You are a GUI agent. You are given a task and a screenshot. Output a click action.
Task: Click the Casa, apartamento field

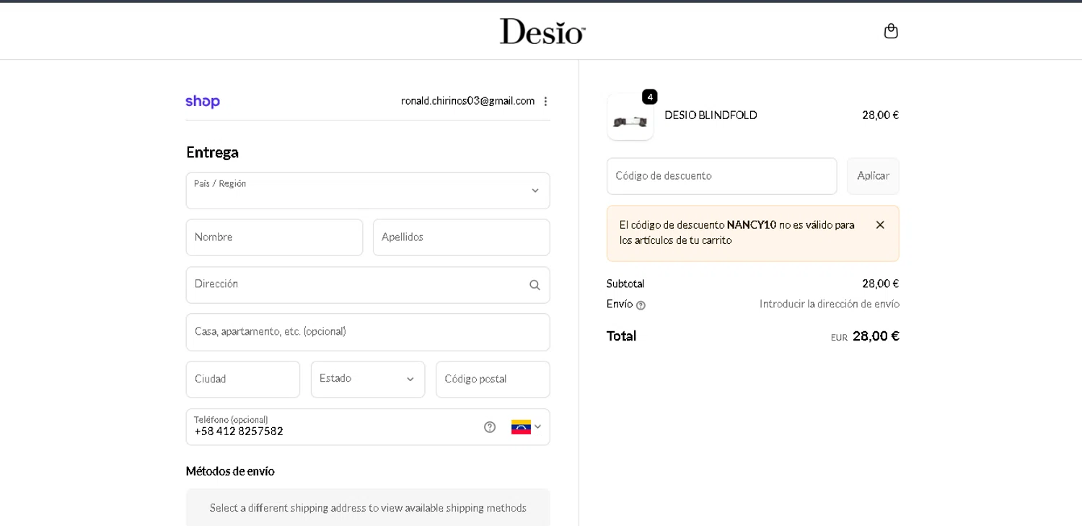(x=368, y=332)
